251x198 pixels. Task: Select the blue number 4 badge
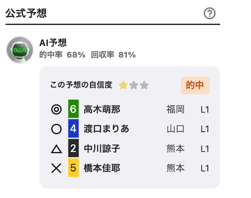(x=73, y=128)
